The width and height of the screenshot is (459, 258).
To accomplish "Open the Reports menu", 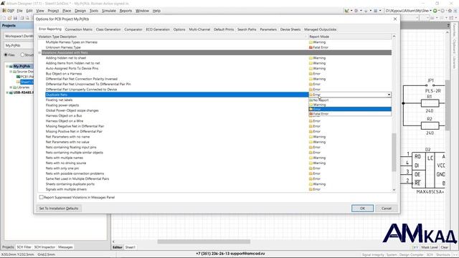I will (126, 11).
